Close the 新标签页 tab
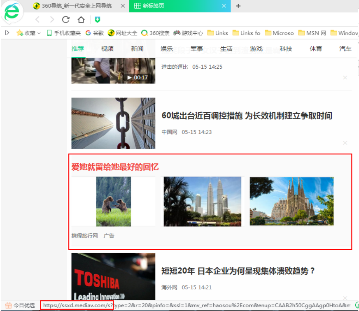This screenshot has width=359, height=311. pos(224,6)
